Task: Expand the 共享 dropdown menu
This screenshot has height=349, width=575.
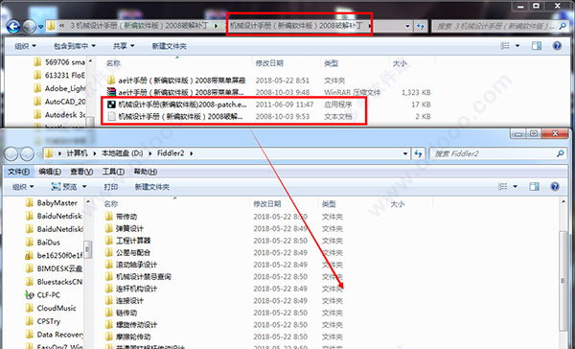Action: click(x=124, y=46)
